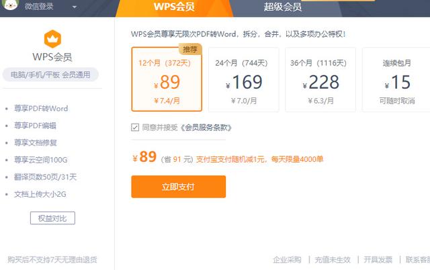Click the orange crown WPS会员 icon
This screenshot has height=270, width=430.
(52, 39)
